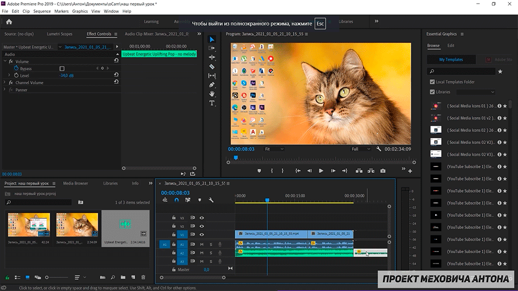The image size is (518, 291).
Task: Open the Sequence menu
Action: pos(42,11)
